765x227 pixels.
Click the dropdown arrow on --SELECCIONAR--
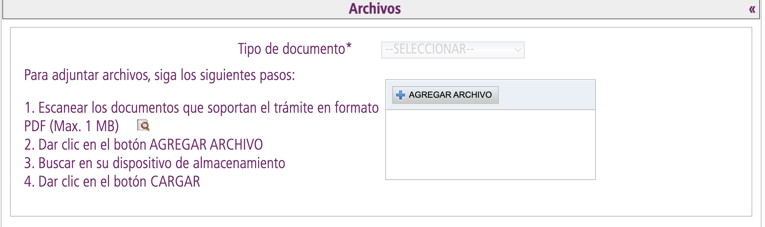518,49
